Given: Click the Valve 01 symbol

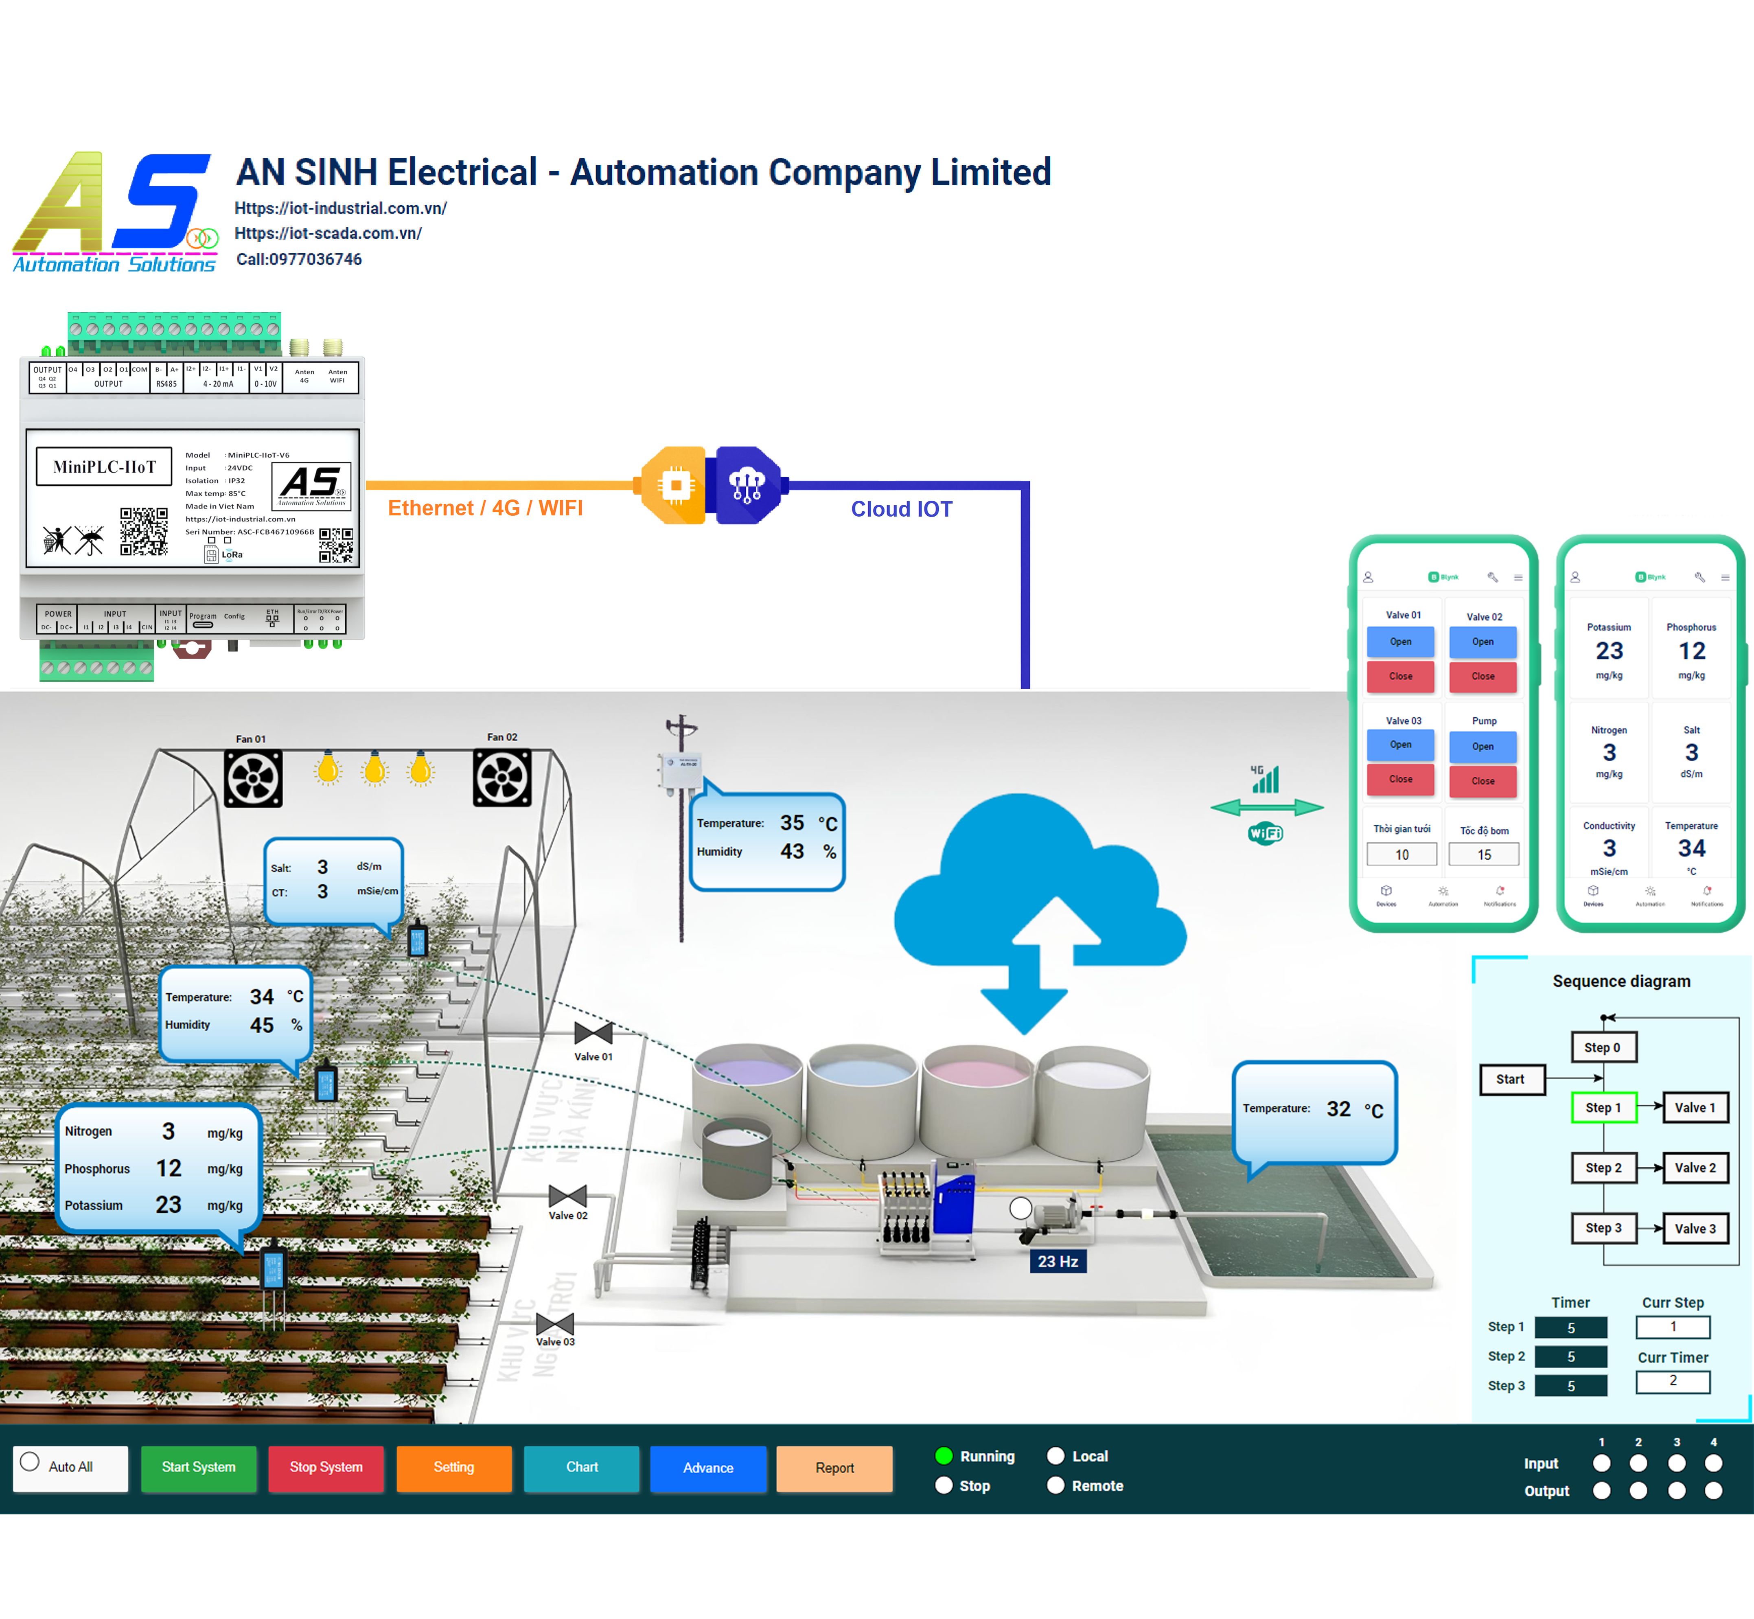Looking at the screenshot, I should [x=593, y=1033].
